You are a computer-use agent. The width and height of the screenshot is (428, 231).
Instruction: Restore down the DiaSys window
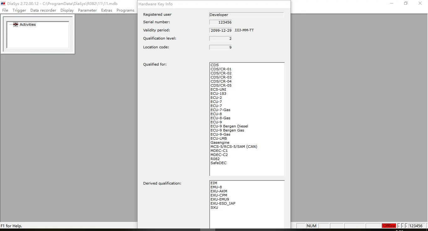406,3
